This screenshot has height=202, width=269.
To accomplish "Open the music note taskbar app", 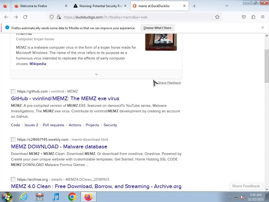I will 56,197.
